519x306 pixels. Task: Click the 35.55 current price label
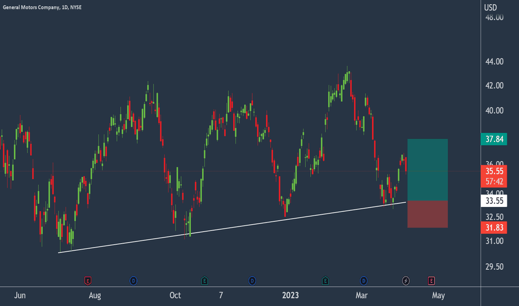(x=494, y=171)
